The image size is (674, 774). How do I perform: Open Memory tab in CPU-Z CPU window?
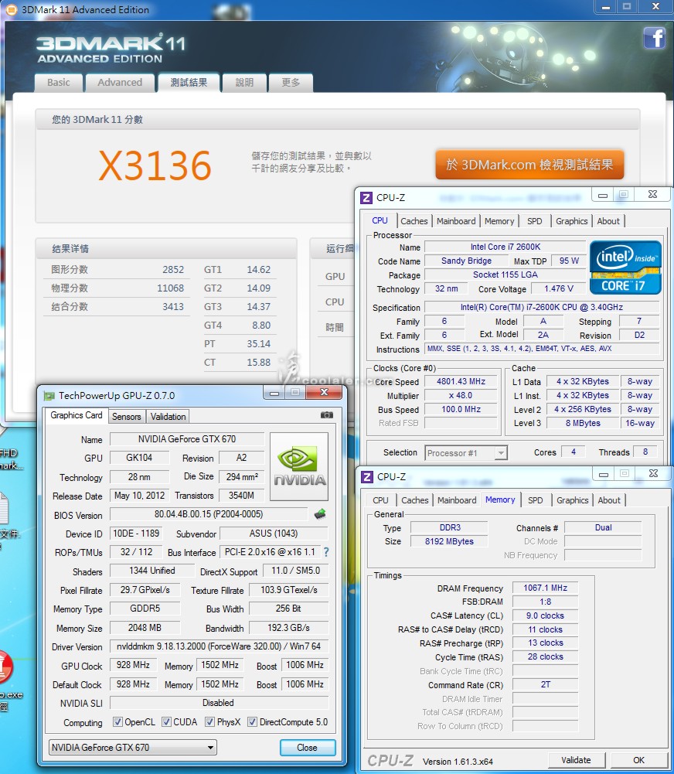[499, 221]
